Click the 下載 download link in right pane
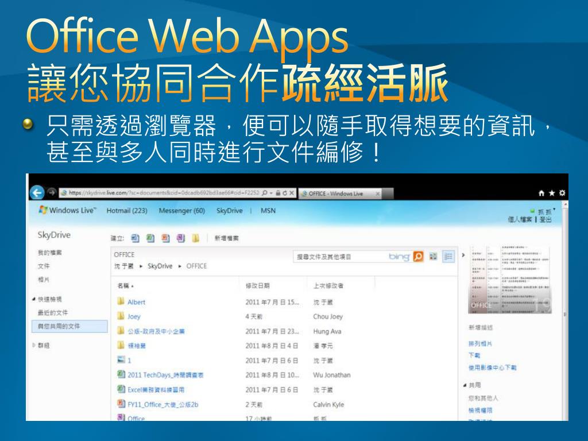588x441 pixels. coord(474,355)
